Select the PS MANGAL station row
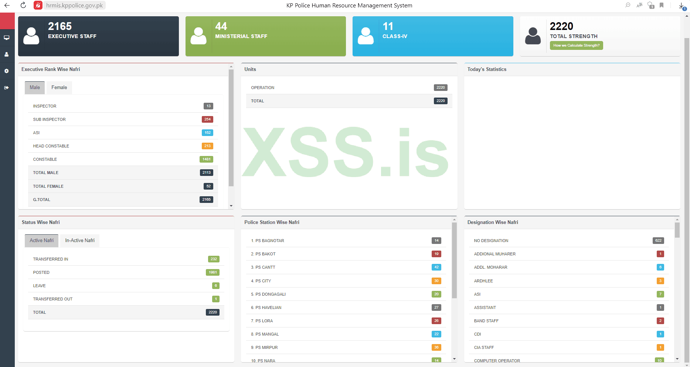This screenshot has width=690, height=367. point(346,334)
